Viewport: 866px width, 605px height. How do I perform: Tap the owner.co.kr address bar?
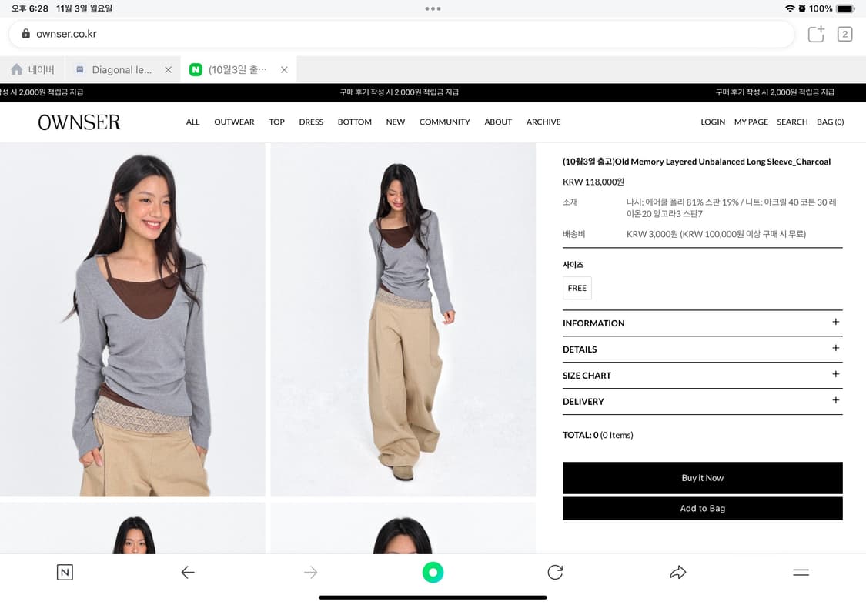pyautogui.click(x=400, y=34)
